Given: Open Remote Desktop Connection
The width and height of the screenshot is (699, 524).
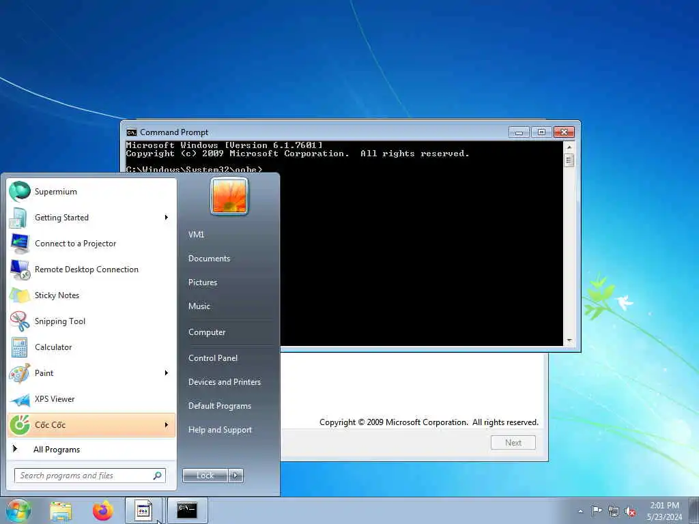Looking at the screenshot, I should point(91,269).
